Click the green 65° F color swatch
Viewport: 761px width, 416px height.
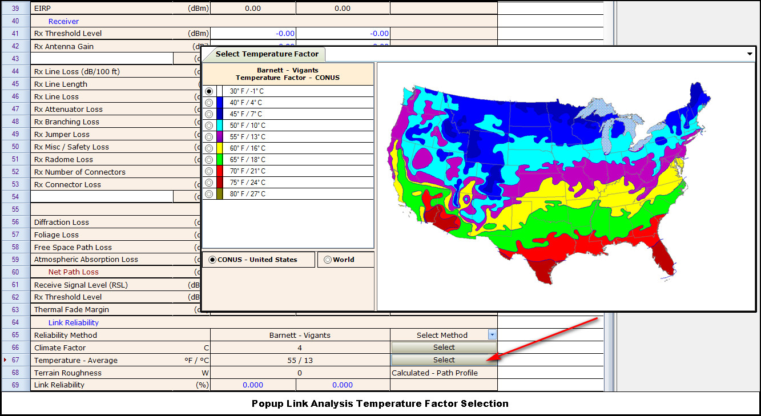(x=220, y=160)
